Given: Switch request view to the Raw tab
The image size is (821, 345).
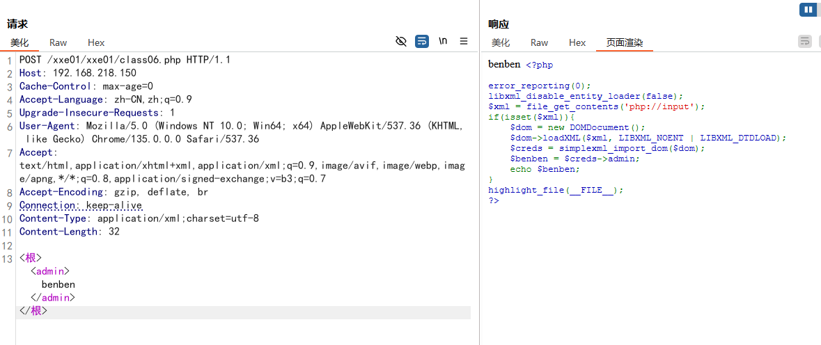Looking at the screenshot, I should tap(58, 42).
